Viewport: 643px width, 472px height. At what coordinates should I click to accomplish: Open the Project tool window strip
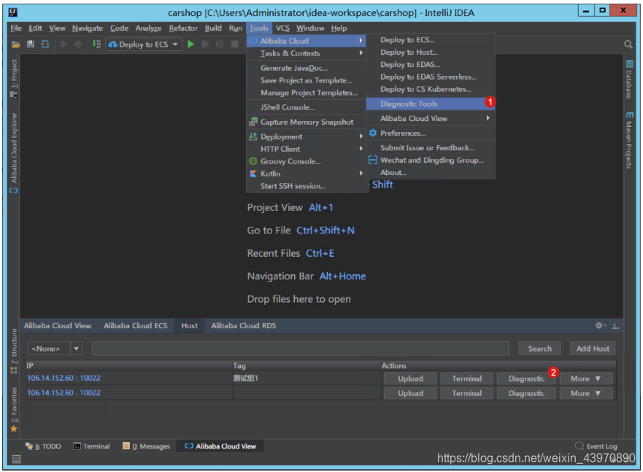pos(14,78)
